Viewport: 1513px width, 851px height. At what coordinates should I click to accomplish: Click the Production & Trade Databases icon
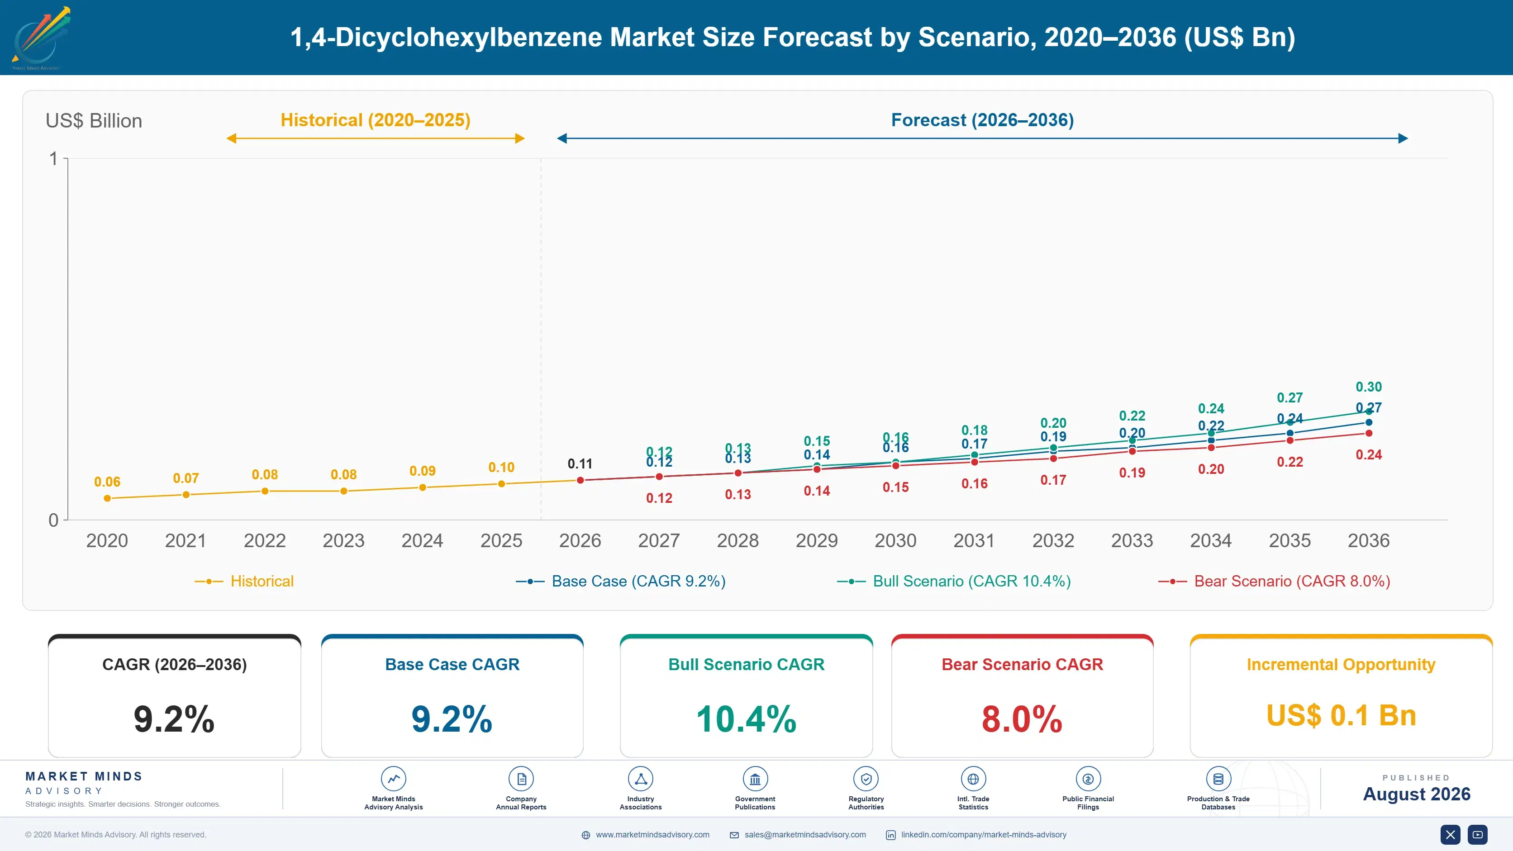1218,779
